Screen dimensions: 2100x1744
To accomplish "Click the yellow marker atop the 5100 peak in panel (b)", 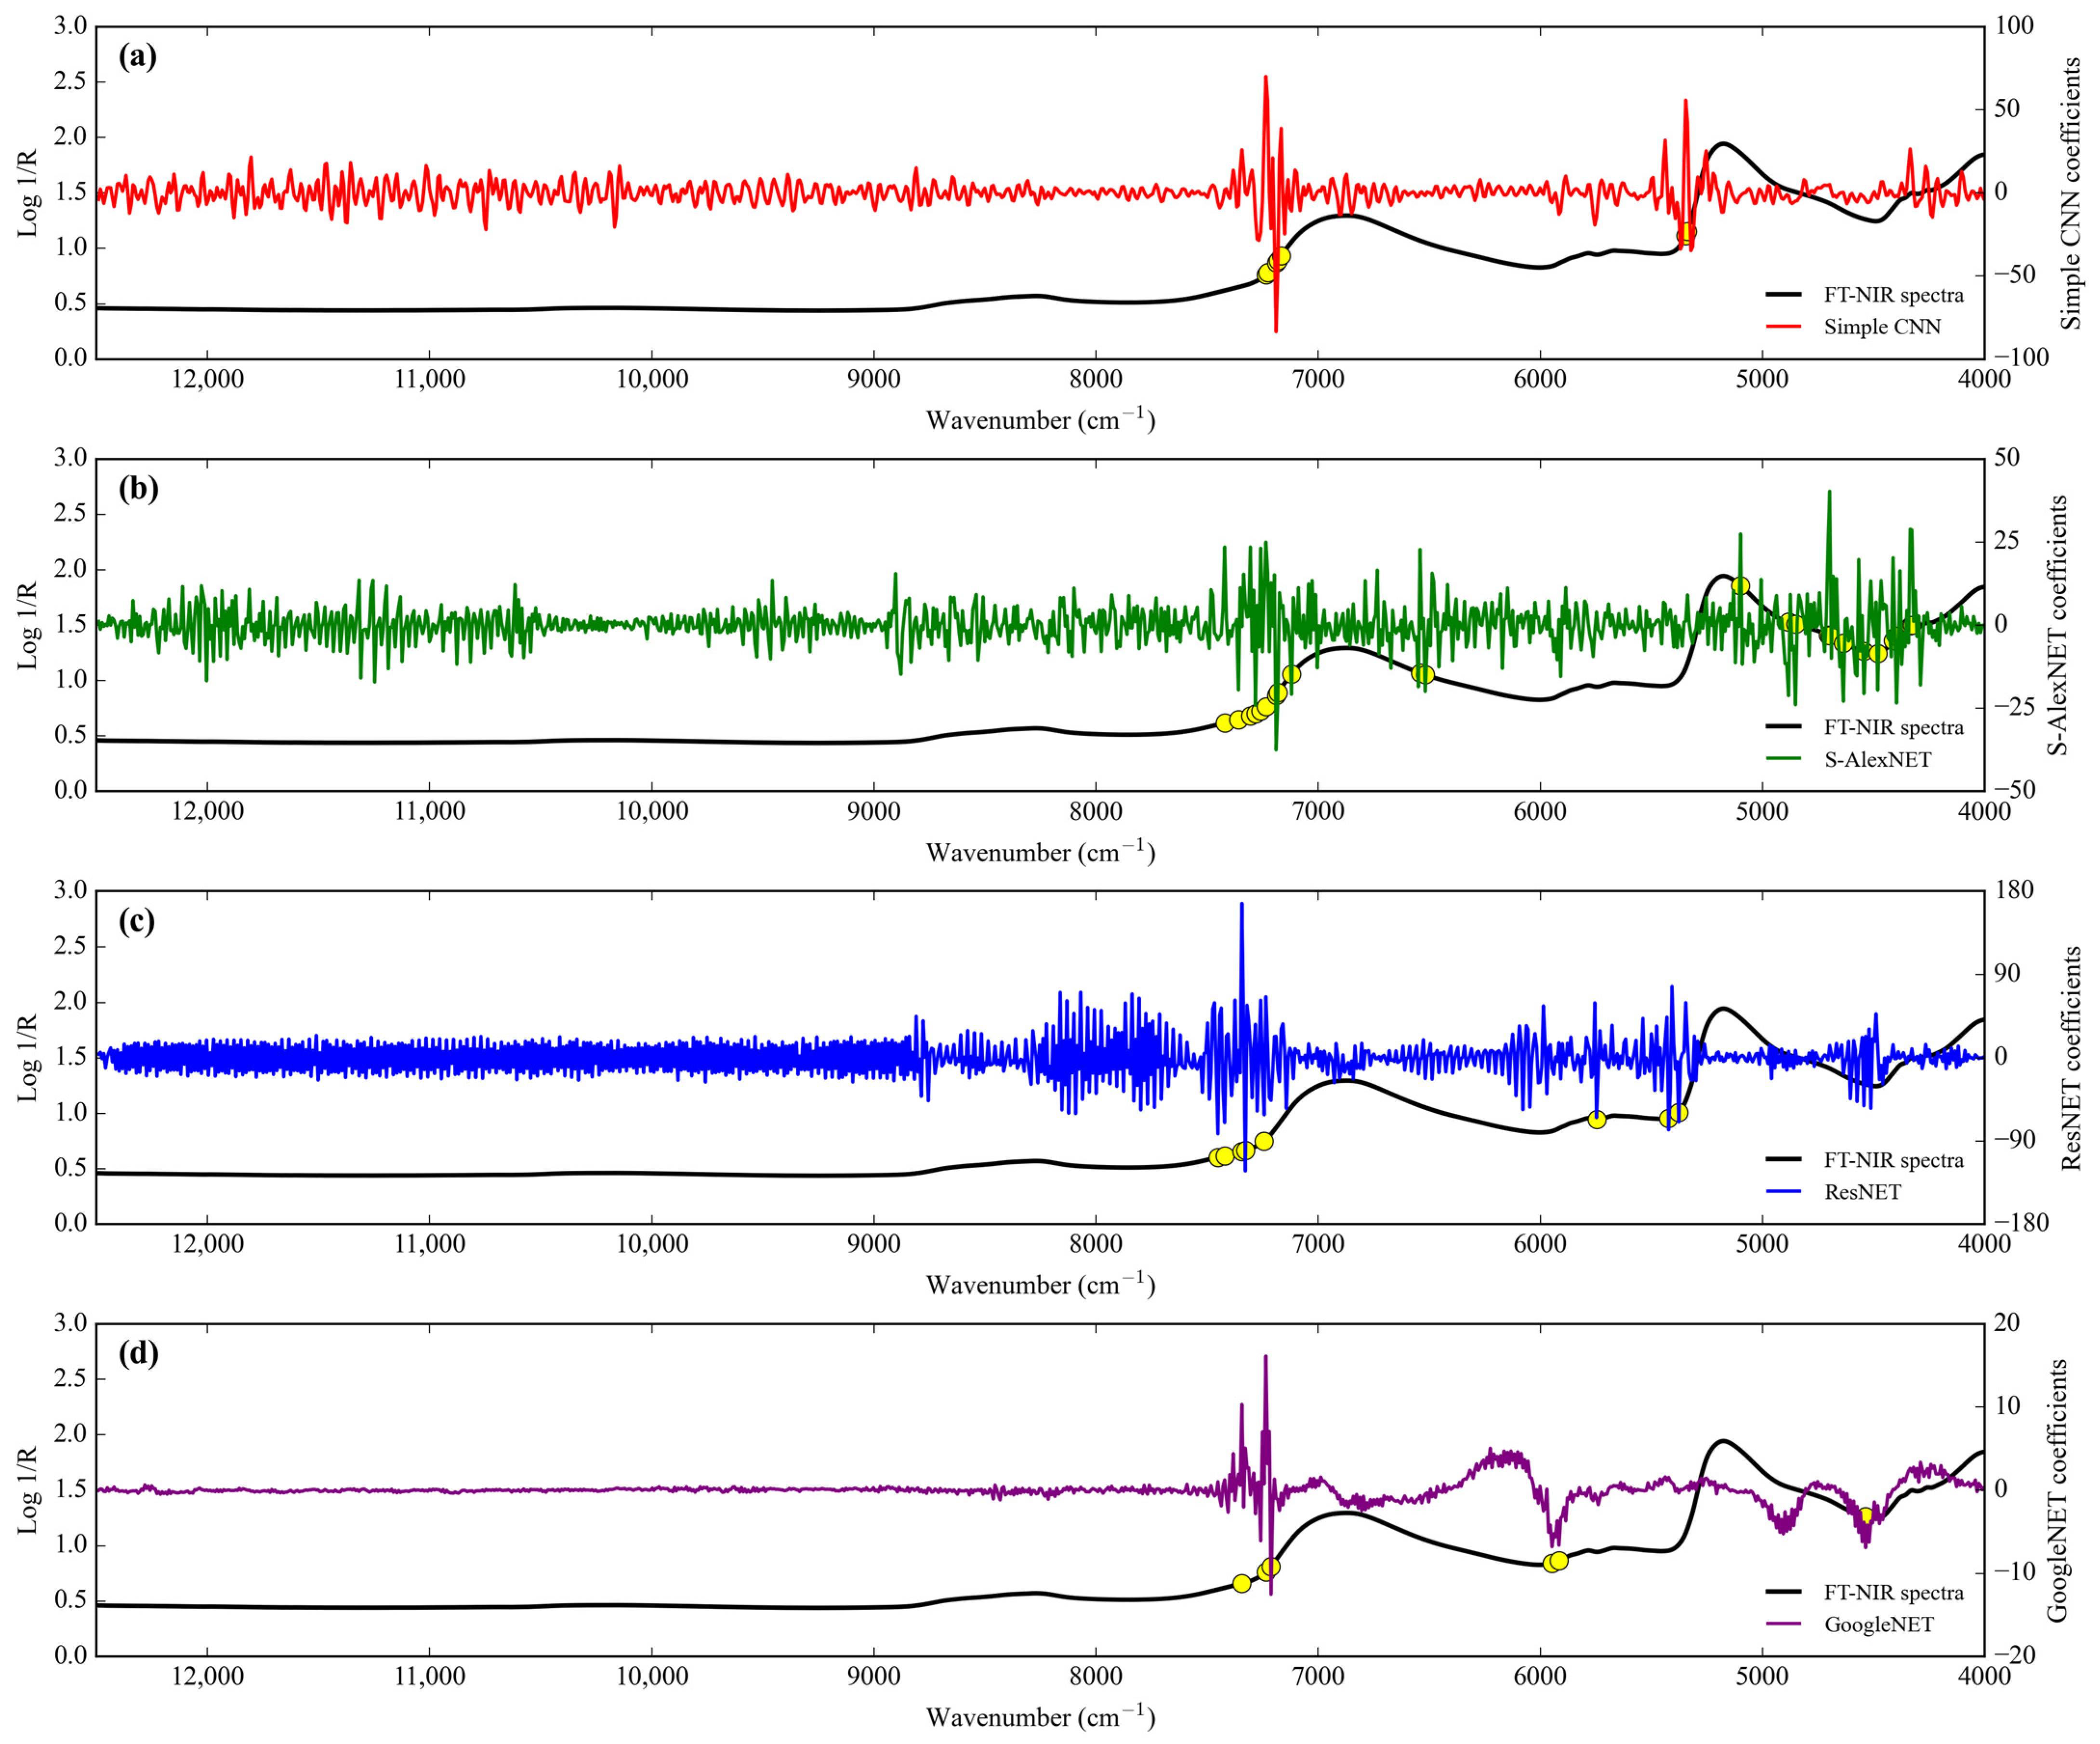I will point(1740,585).
